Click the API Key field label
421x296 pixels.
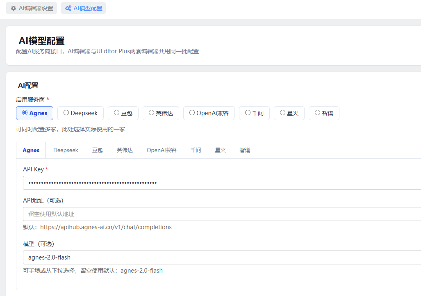33,169
